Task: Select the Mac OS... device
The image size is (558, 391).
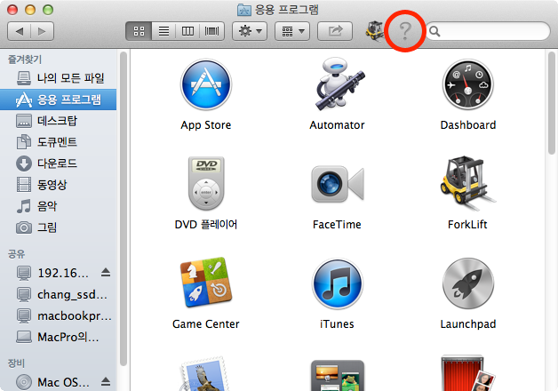Action: (59, 382)
